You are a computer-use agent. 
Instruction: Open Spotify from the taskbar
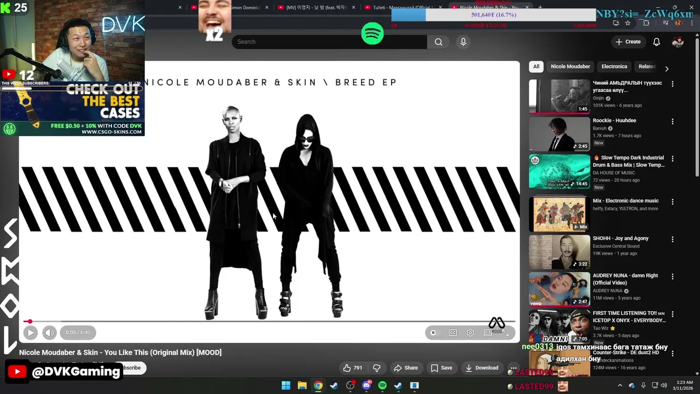(x=382, y=386)
